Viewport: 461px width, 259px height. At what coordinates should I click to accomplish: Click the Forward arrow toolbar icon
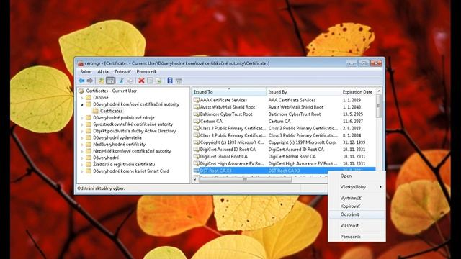90,81
